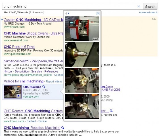The height and width of the screenshot is (136, 159).
Task: Click the www.komo.com/ URL text
Action: coord(14,121)
